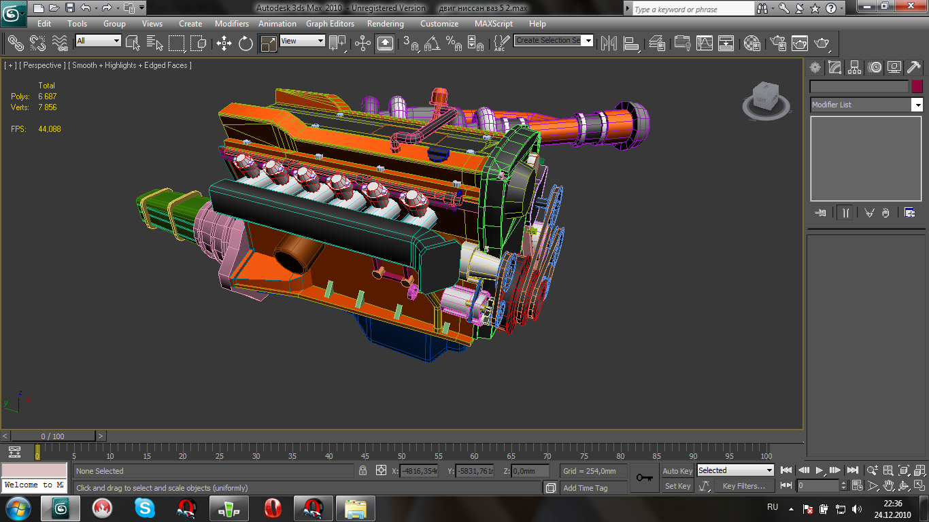Open the All selection filter dropdown
Viewport: 929px width, 522px height.
point(98,41)
